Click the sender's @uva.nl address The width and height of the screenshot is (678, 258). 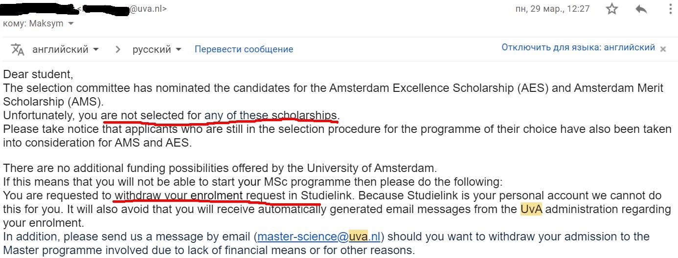tap(147, 9)
